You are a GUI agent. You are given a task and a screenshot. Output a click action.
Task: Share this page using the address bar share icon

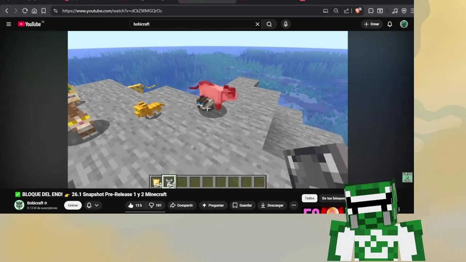point(346,11)
